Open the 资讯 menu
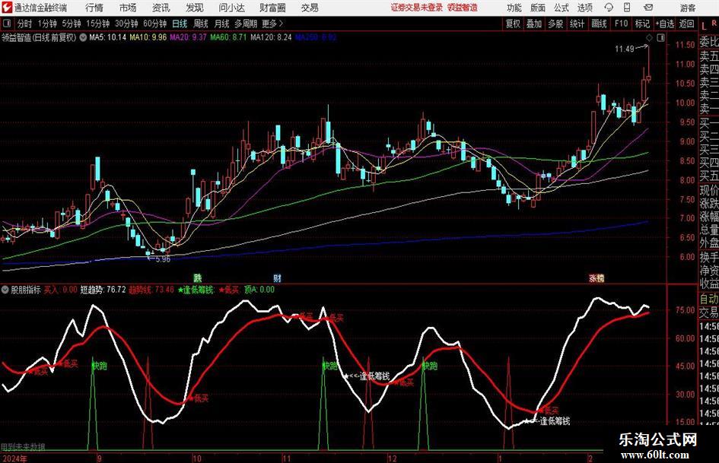This screenshot has height=463, width=719. pyautogui.click(x=161, y=8)
